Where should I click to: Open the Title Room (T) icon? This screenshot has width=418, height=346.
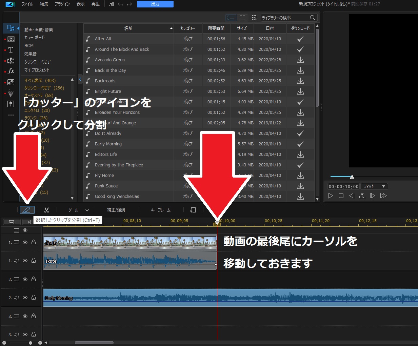11,50
